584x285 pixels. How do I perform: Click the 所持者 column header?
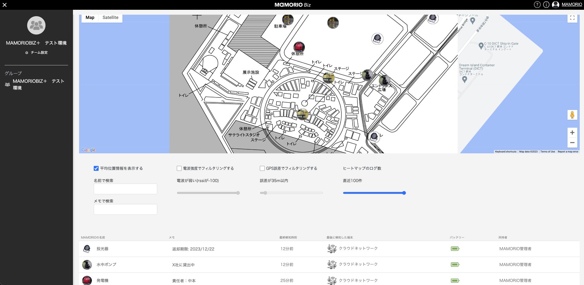tap(503, 237)
